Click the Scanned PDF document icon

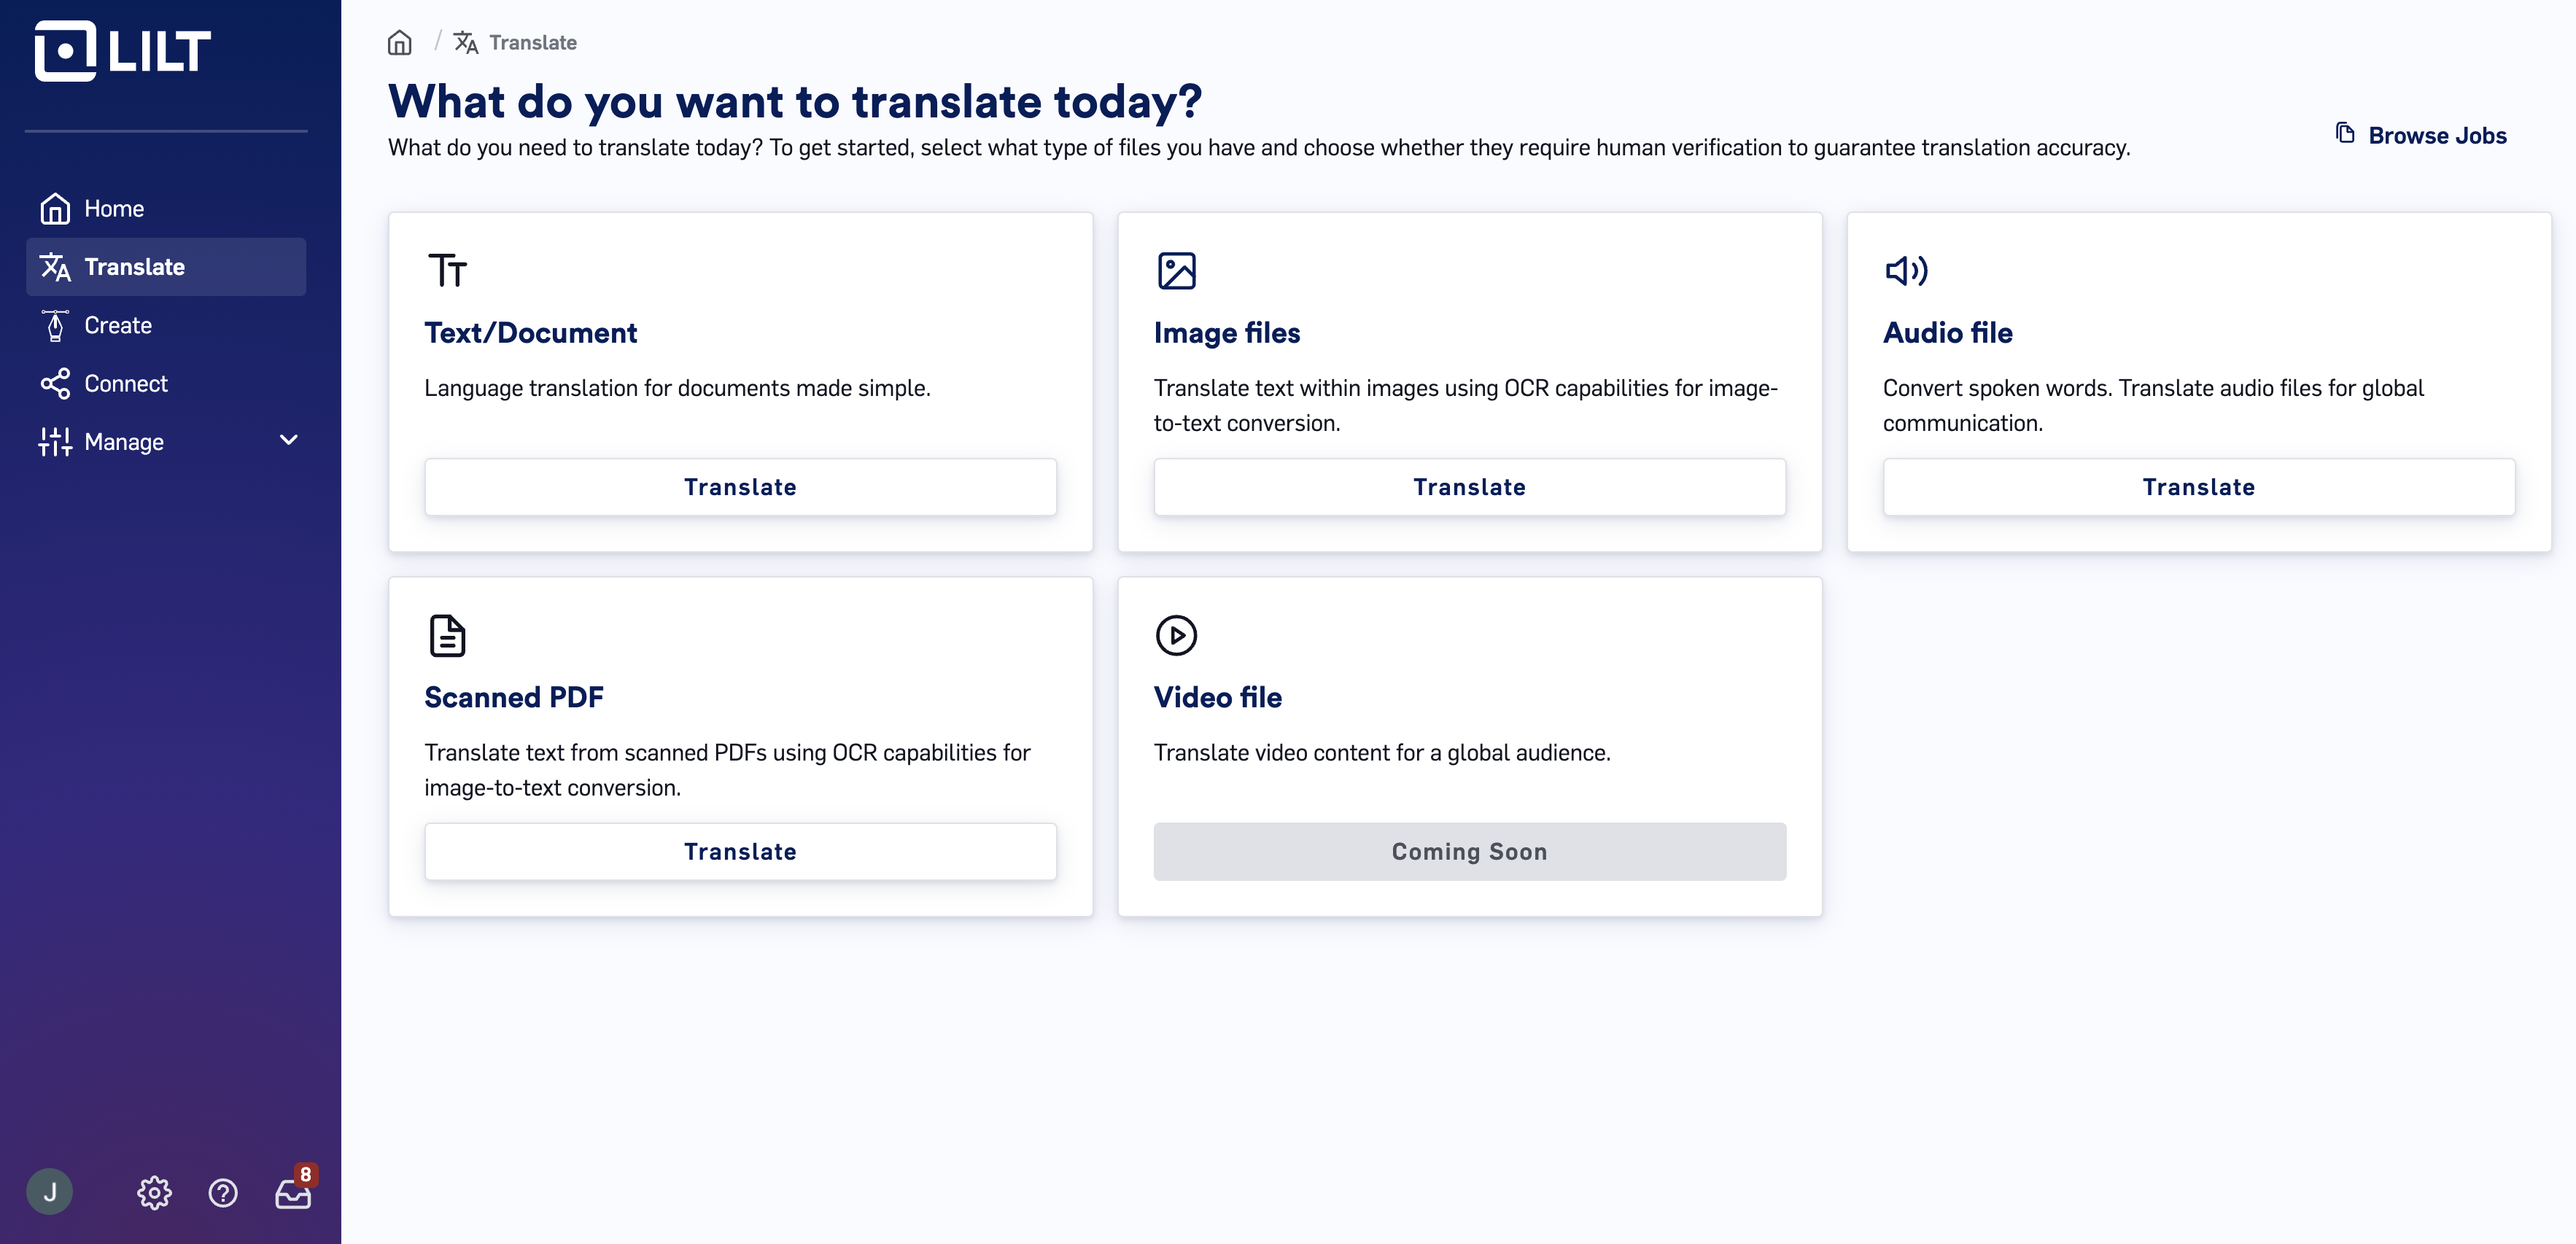click(447, 635)
